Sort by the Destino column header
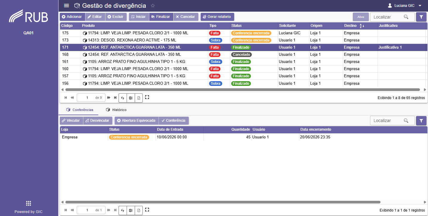428x216 pixels. coord(360,26)
